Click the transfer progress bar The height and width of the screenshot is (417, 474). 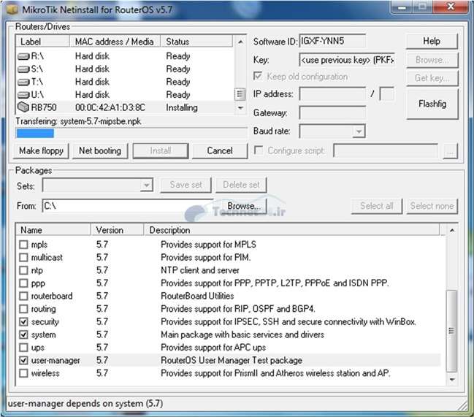pos(131,133)
